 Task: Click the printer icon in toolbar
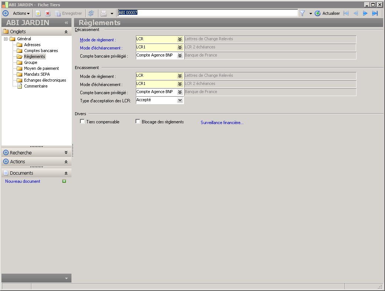point(104,13)
